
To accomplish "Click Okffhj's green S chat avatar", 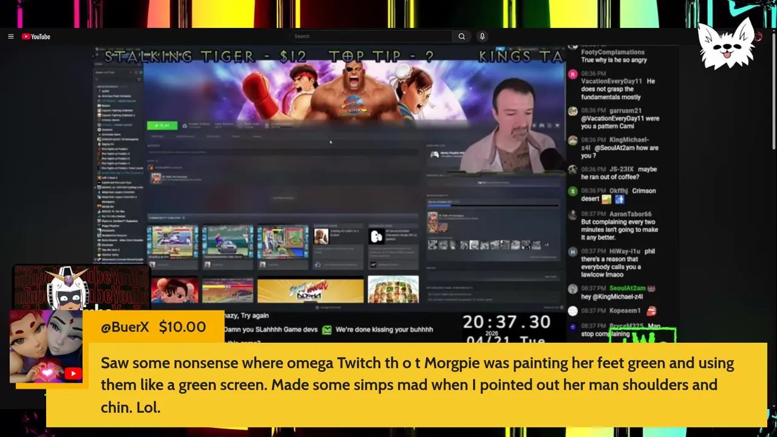I will [573, 191].
